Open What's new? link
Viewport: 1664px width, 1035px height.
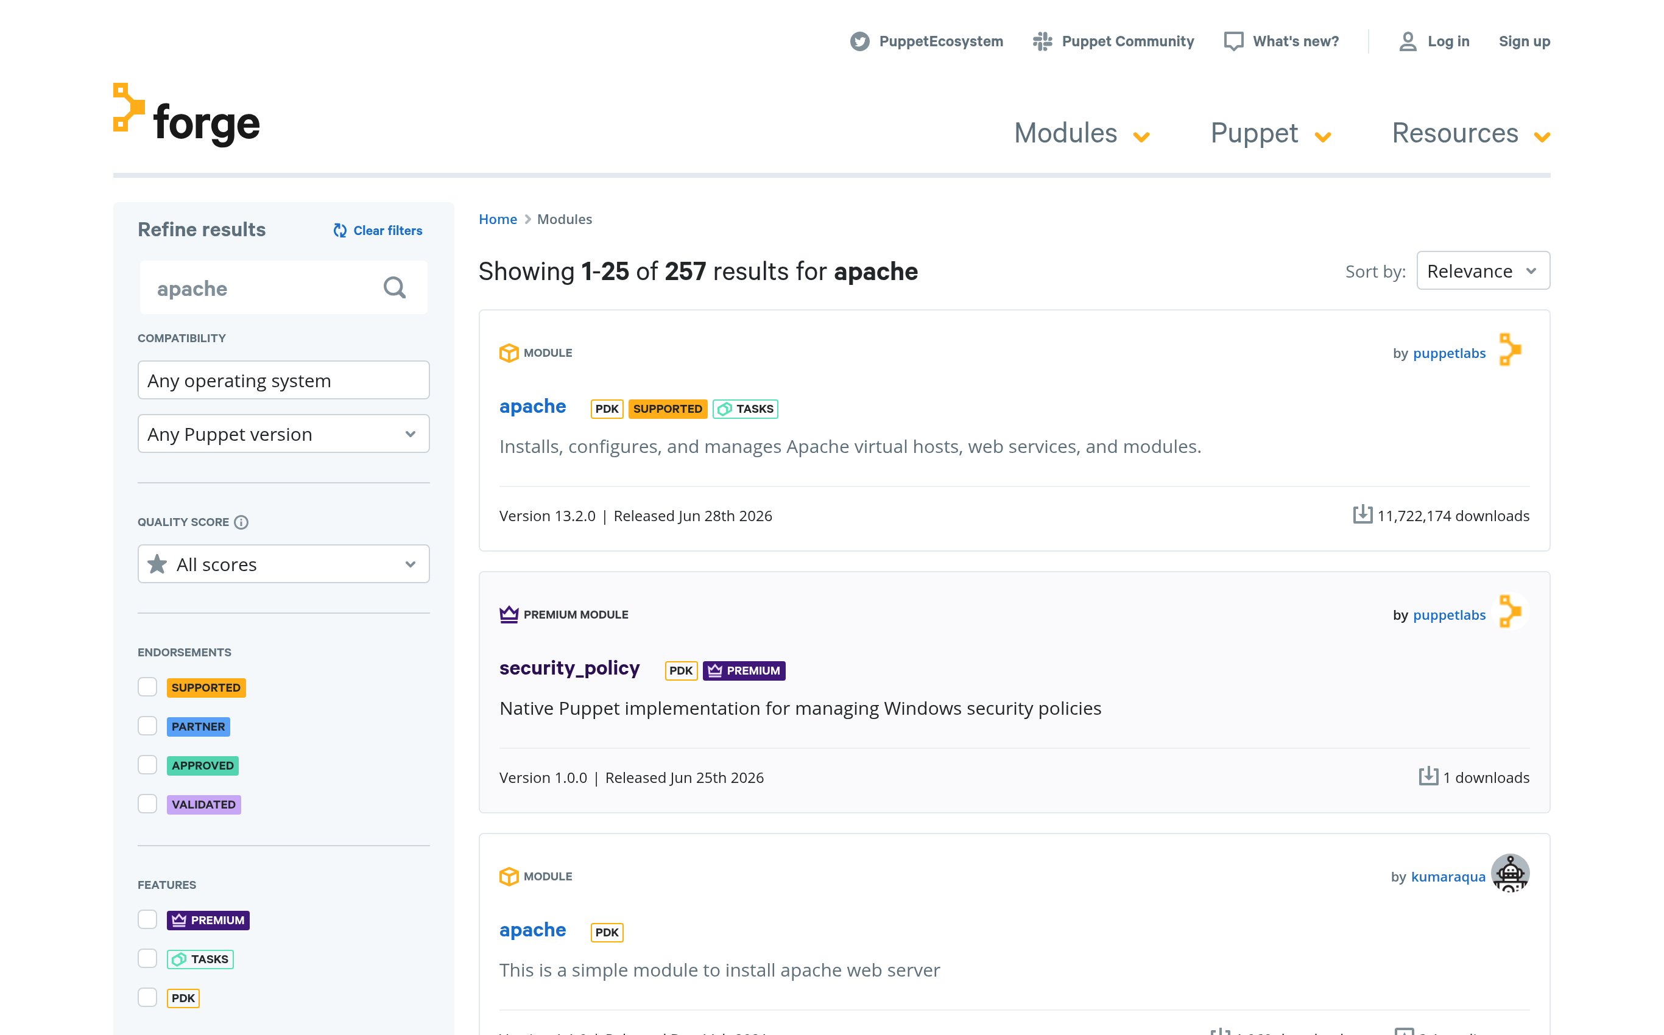tap(1296, 42)
